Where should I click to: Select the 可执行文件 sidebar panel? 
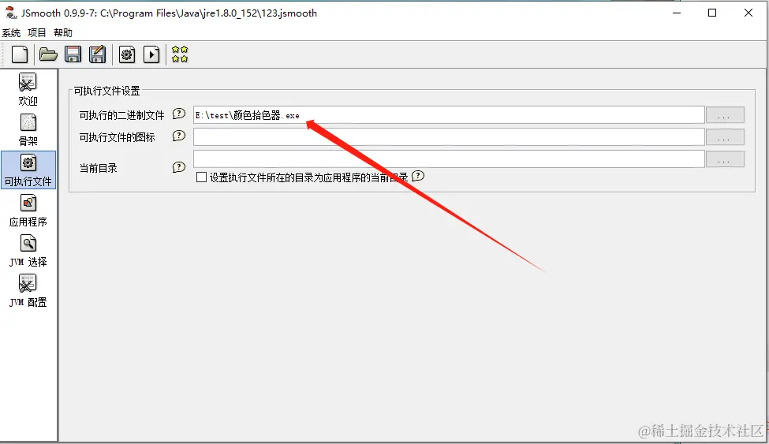coord(28,170)
